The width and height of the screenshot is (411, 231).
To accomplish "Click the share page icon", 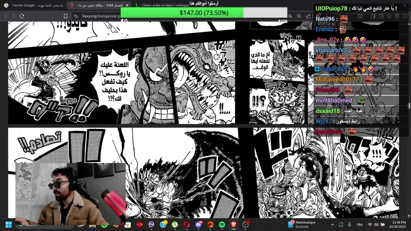I will [308, 16].
